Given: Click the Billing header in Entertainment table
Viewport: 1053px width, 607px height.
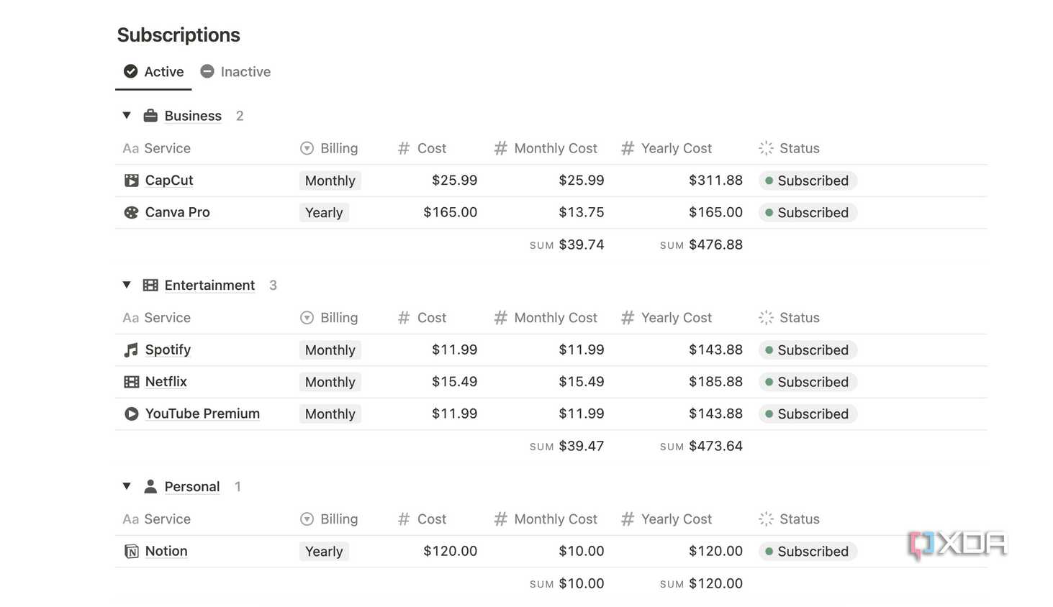Looking at the screenshot, I should click(329, 318).
